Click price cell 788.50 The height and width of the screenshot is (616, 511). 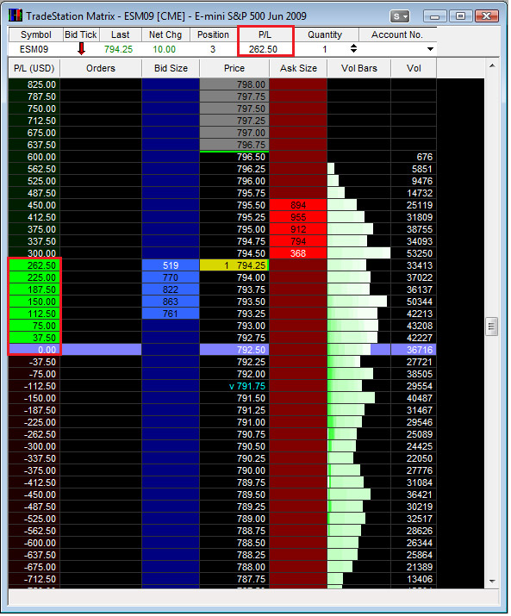tap(234, 543)
